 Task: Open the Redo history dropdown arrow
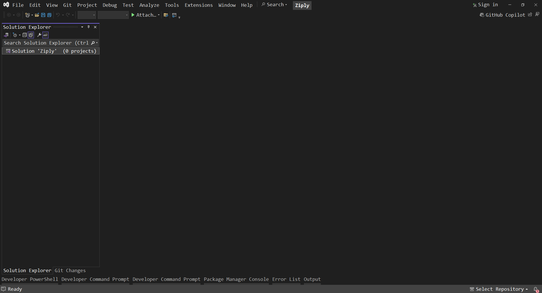click(x=73, y=15)
